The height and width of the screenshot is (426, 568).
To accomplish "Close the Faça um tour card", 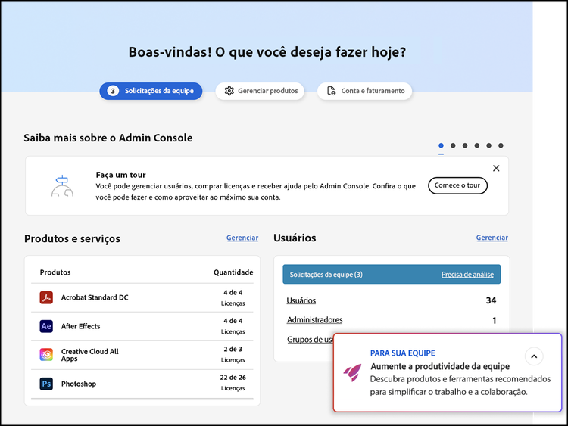I will (496, 168).
